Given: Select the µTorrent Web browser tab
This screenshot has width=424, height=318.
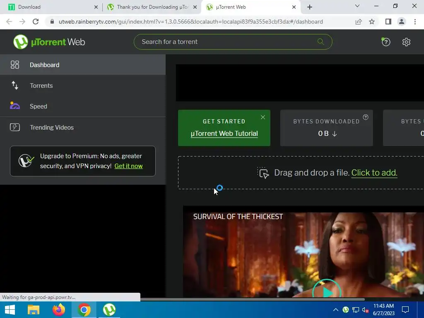Looking at the screenshot, I should coord(251,7).
